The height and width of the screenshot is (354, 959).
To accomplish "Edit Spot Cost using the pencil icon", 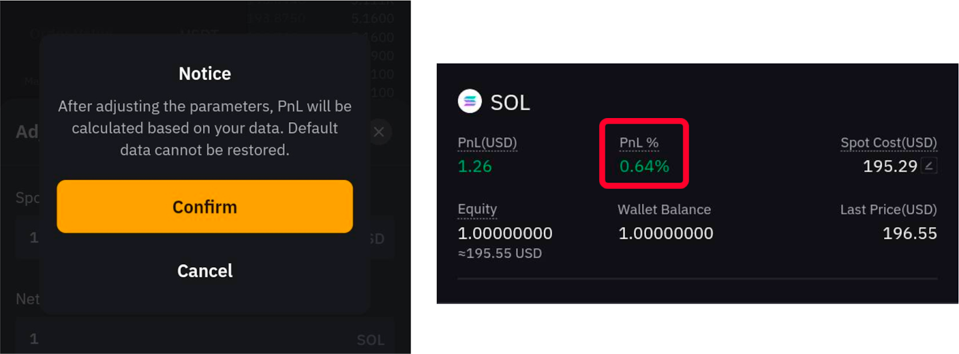I will coord(928,166).
